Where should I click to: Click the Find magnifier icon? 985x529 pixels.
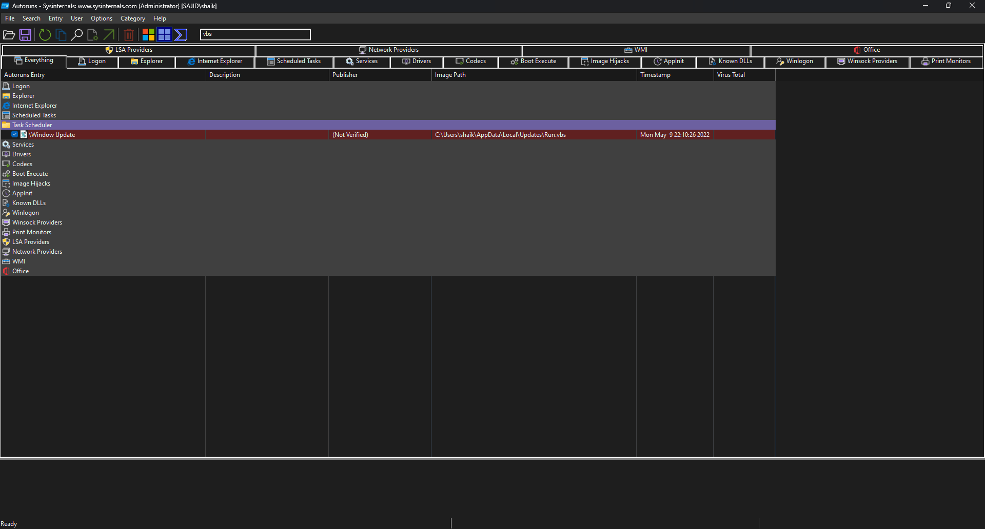(77, 35)
